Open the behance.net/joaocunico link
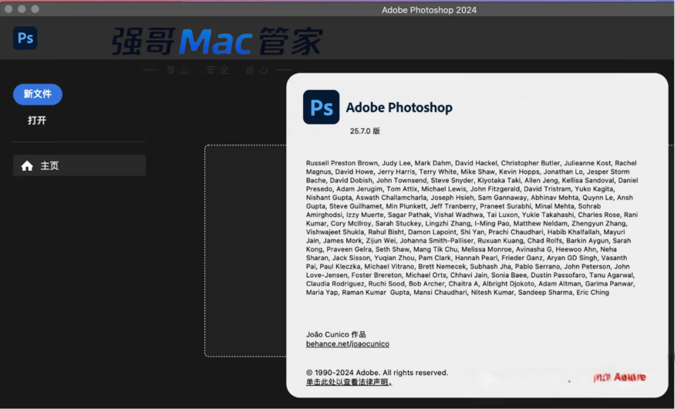Screen dimensions: 675x409 pos(348,344)
